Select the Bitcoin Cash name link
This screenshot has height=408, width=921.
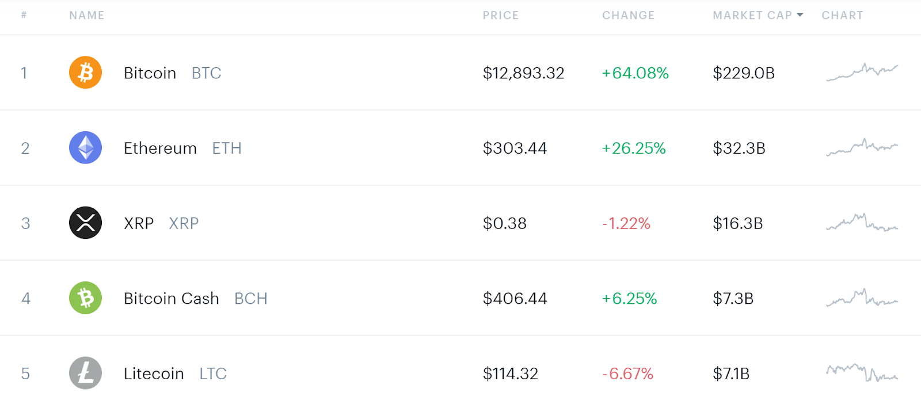click(x=171, y=299)
